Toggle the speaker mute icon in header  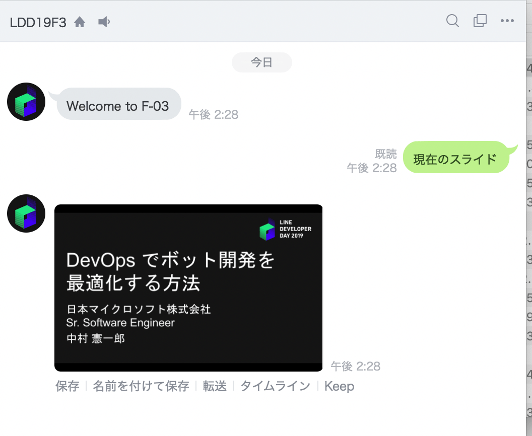click(x=104, y=22)
